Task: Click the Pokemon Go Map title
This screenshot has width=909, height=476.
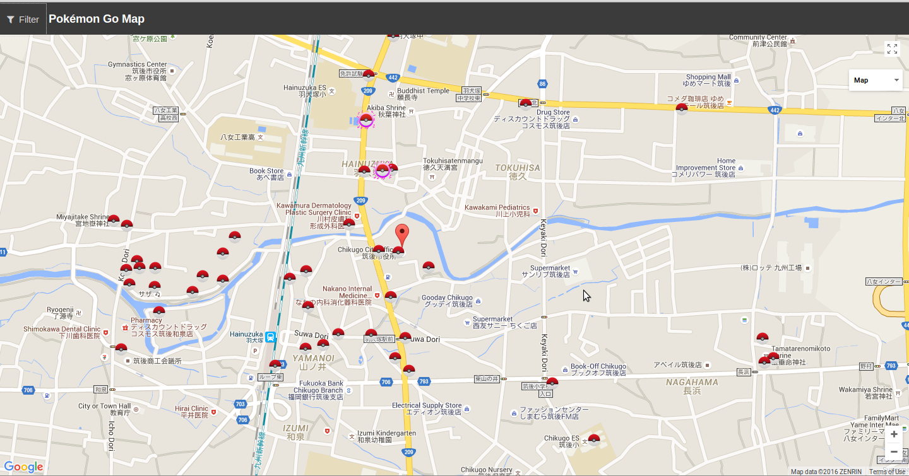Action: (97, 19)
